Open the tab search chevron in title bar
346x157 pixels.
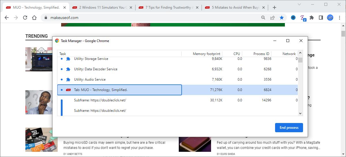pos(299,4)
